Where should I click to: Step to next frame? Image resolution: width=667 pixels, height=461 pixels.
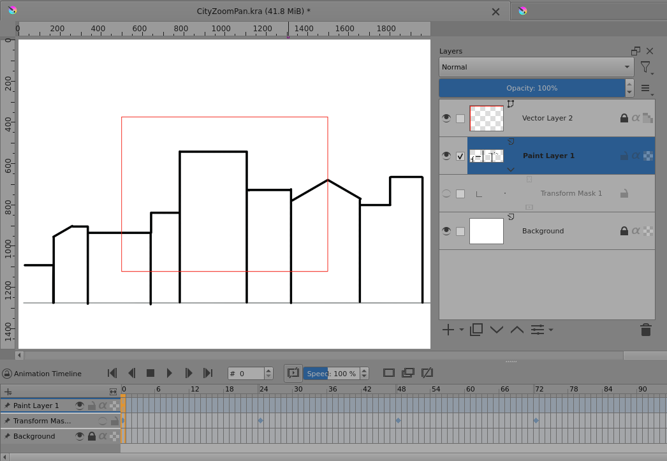(x=189, y=373)
